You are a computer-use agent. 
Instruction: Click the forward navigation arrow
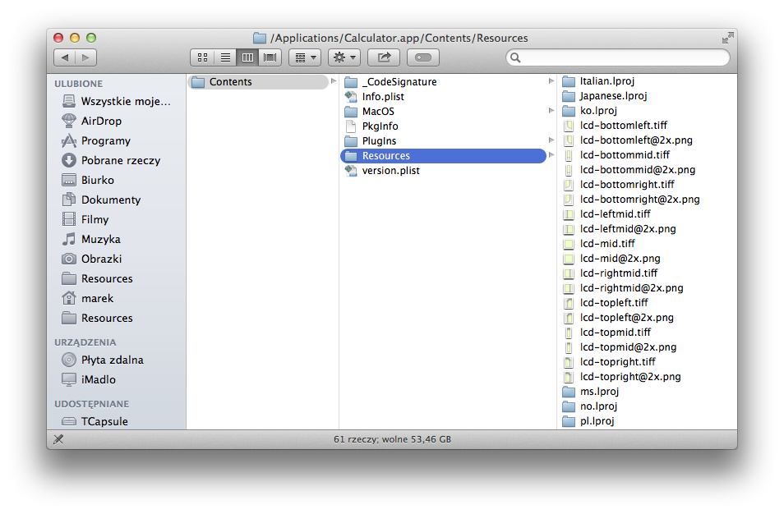point(86,57)
